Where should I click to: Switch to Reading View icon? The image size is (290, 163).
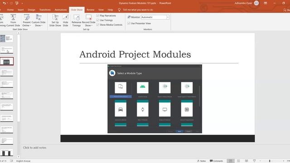pos(246,161)
